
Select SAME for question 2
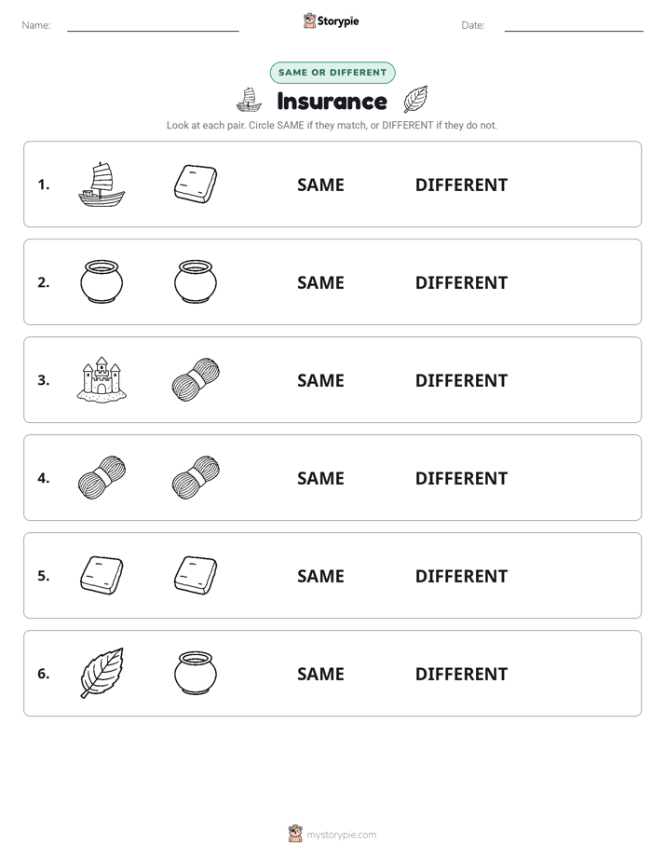tap(320, 282)
